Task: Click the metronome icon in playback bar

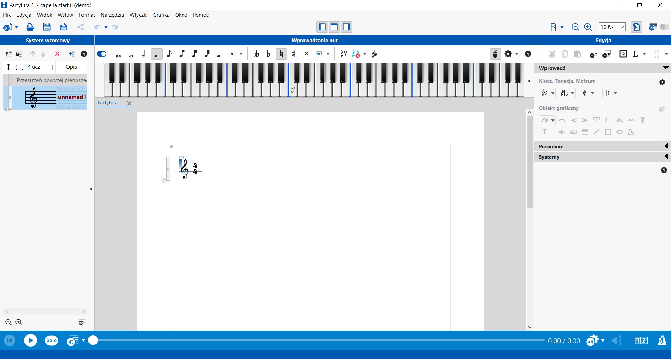Action: click(662, 340)
